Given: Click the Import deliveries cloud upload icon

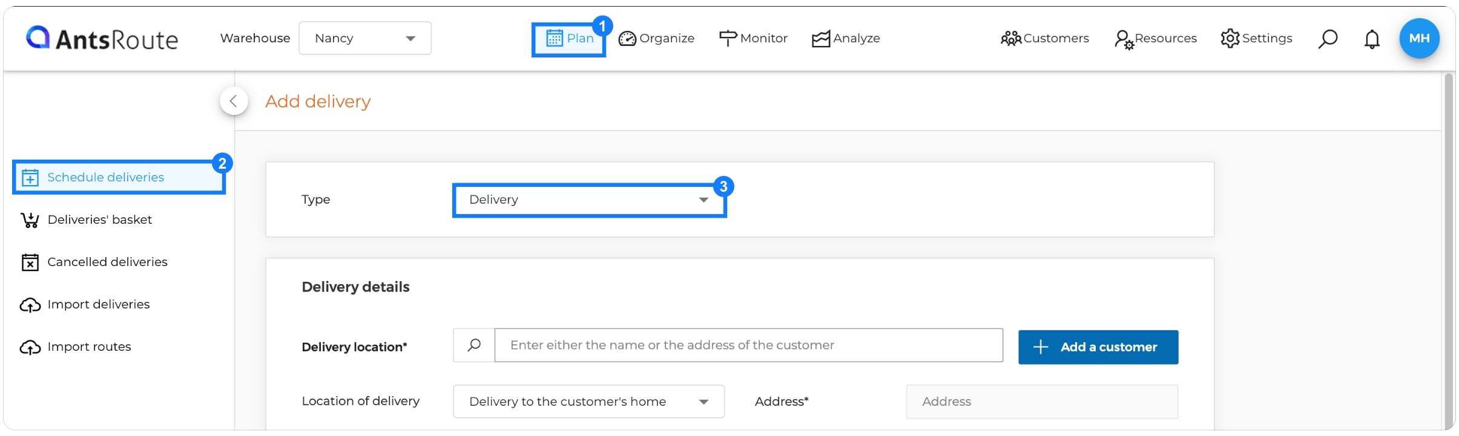Looking at the screenshot, I should (x=30, y=305).
